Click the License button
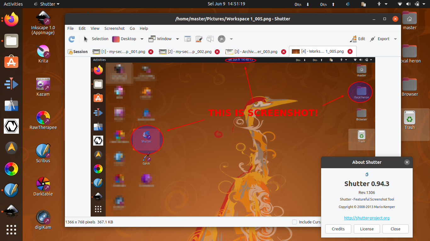Image resolution: width=430 pixels, height=241 pixels. click(367, 229)
